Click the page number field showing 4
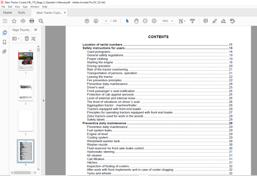The width and height of the screenshot is (257, 176). click(x=106, y=21)
